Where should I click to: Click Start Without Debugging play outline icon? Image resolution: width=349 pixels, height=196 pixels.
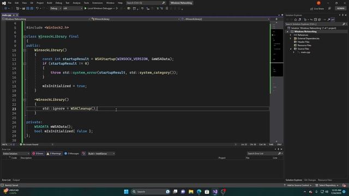pyautogui.click(x=117, y=9)
